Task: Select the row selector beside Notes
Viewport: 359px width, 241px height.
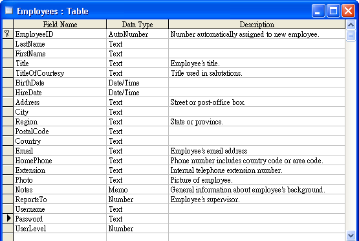Action: pyautogui.click(x=8, y=189)
